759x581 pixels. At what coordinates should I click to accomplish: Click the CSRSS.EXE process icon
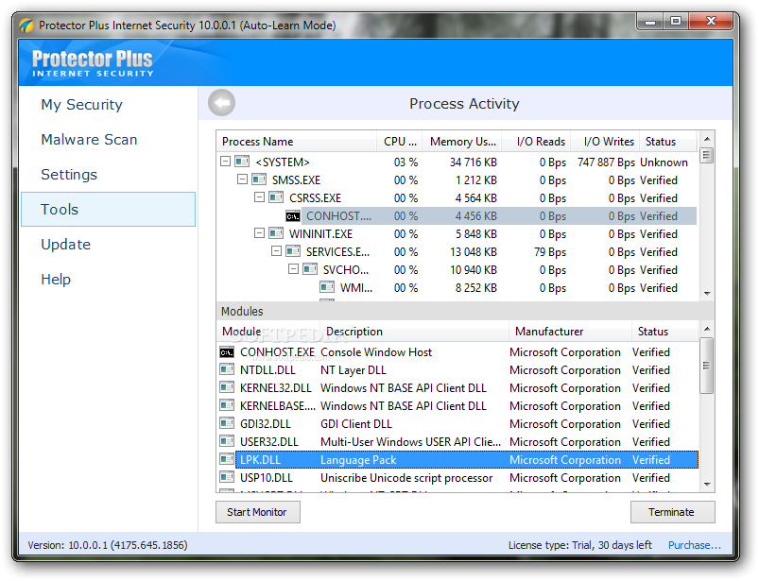pyautogui.click(x=276, y=197)
